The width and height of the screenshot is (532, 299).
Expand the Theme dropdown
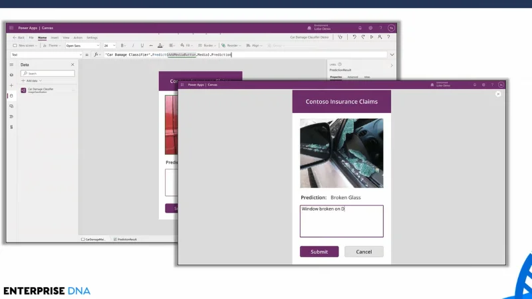(52, 45)
